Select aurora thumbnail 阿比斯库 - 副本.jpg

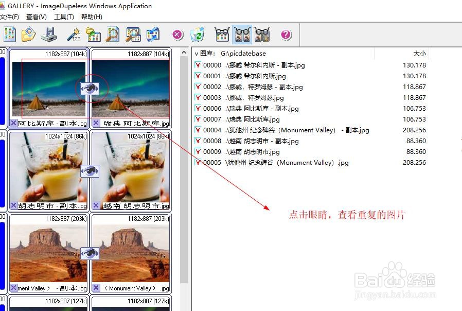[48, 88]
